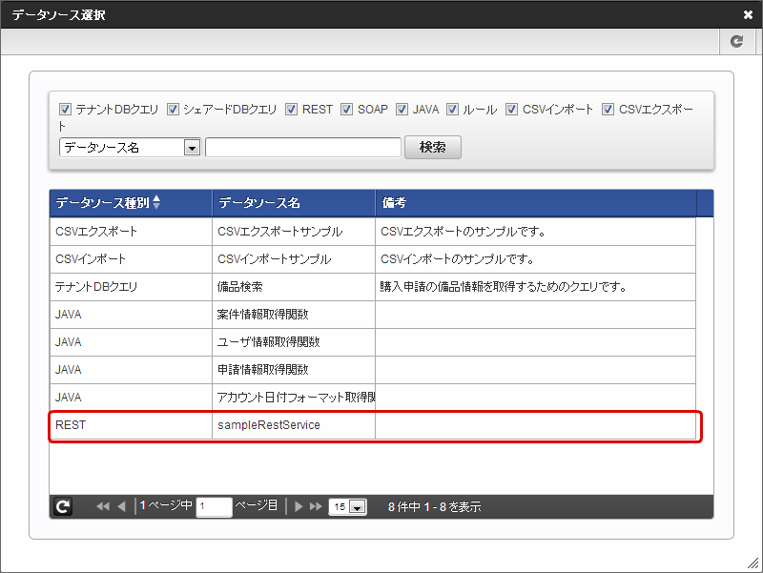Click the grid reload icon in the pager bar
Image resolution: width=763 pixels, height=573 pixels.
(63, 507)
